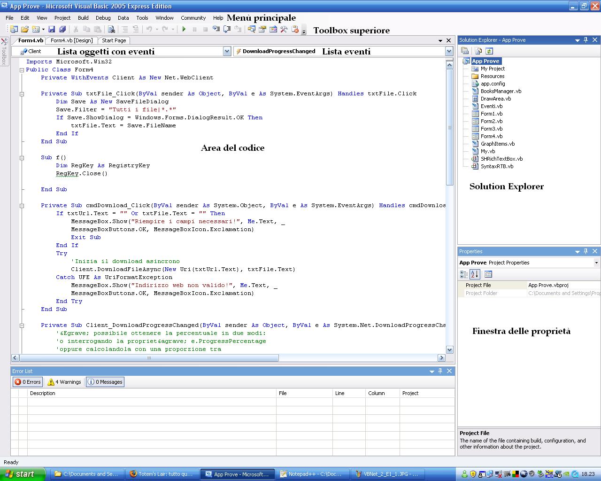Open the Toolbox hammer-and-wrench toolbar icon
This screenshot has height=481, width=601.
pyautogui.click(x=284, y=29)
